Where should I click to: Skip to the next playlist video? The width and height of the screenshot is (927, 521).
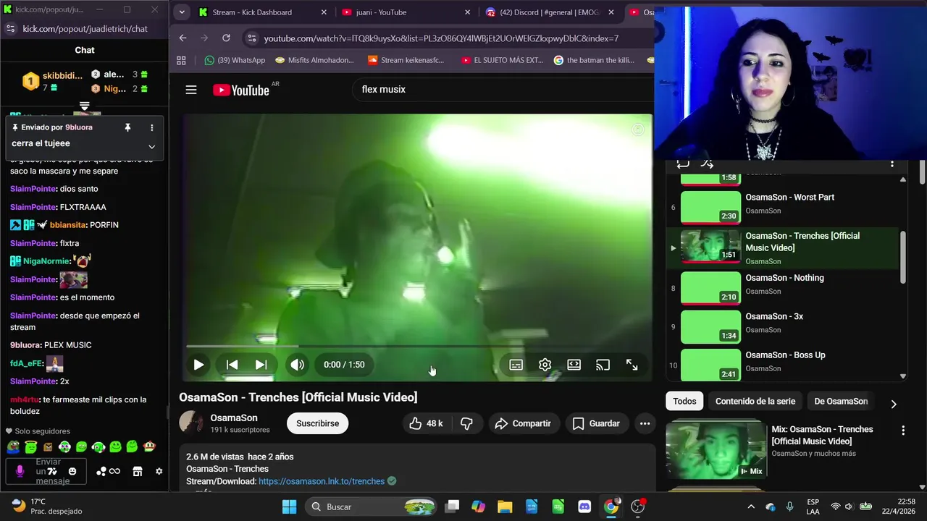coord(261,365)
